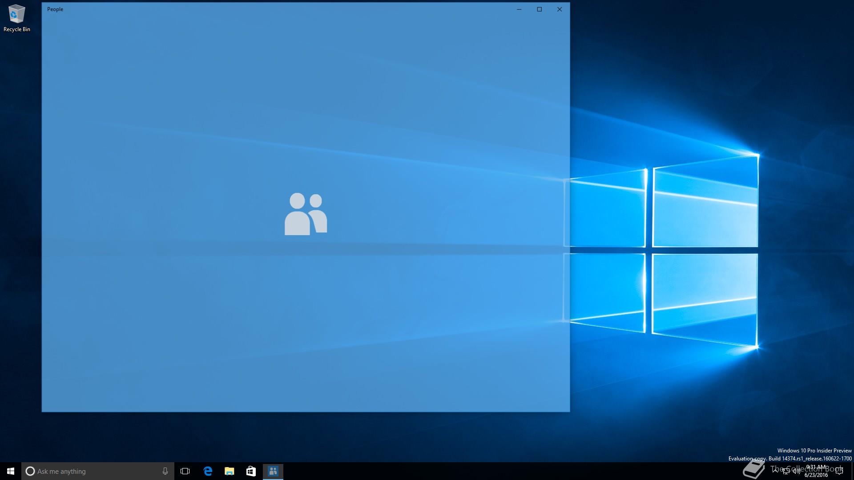854x480 pixels.
Task: Activate the Cortana microphone icon
Action: coord(165,471)
